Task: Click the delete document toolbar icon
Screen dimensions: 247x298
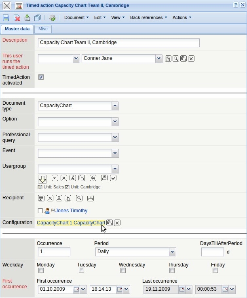Action: 17,18
